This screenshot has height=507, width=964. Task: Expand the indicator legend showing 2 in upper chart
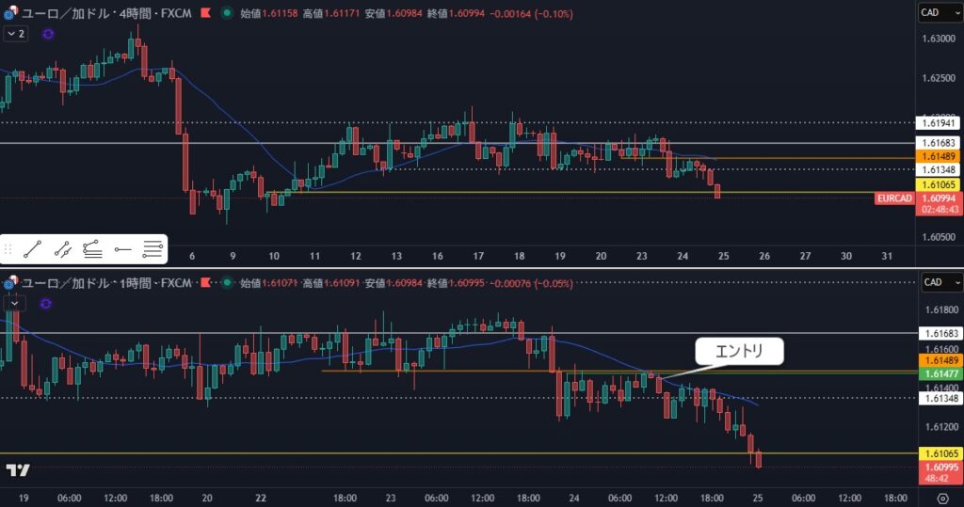(16, 34)
